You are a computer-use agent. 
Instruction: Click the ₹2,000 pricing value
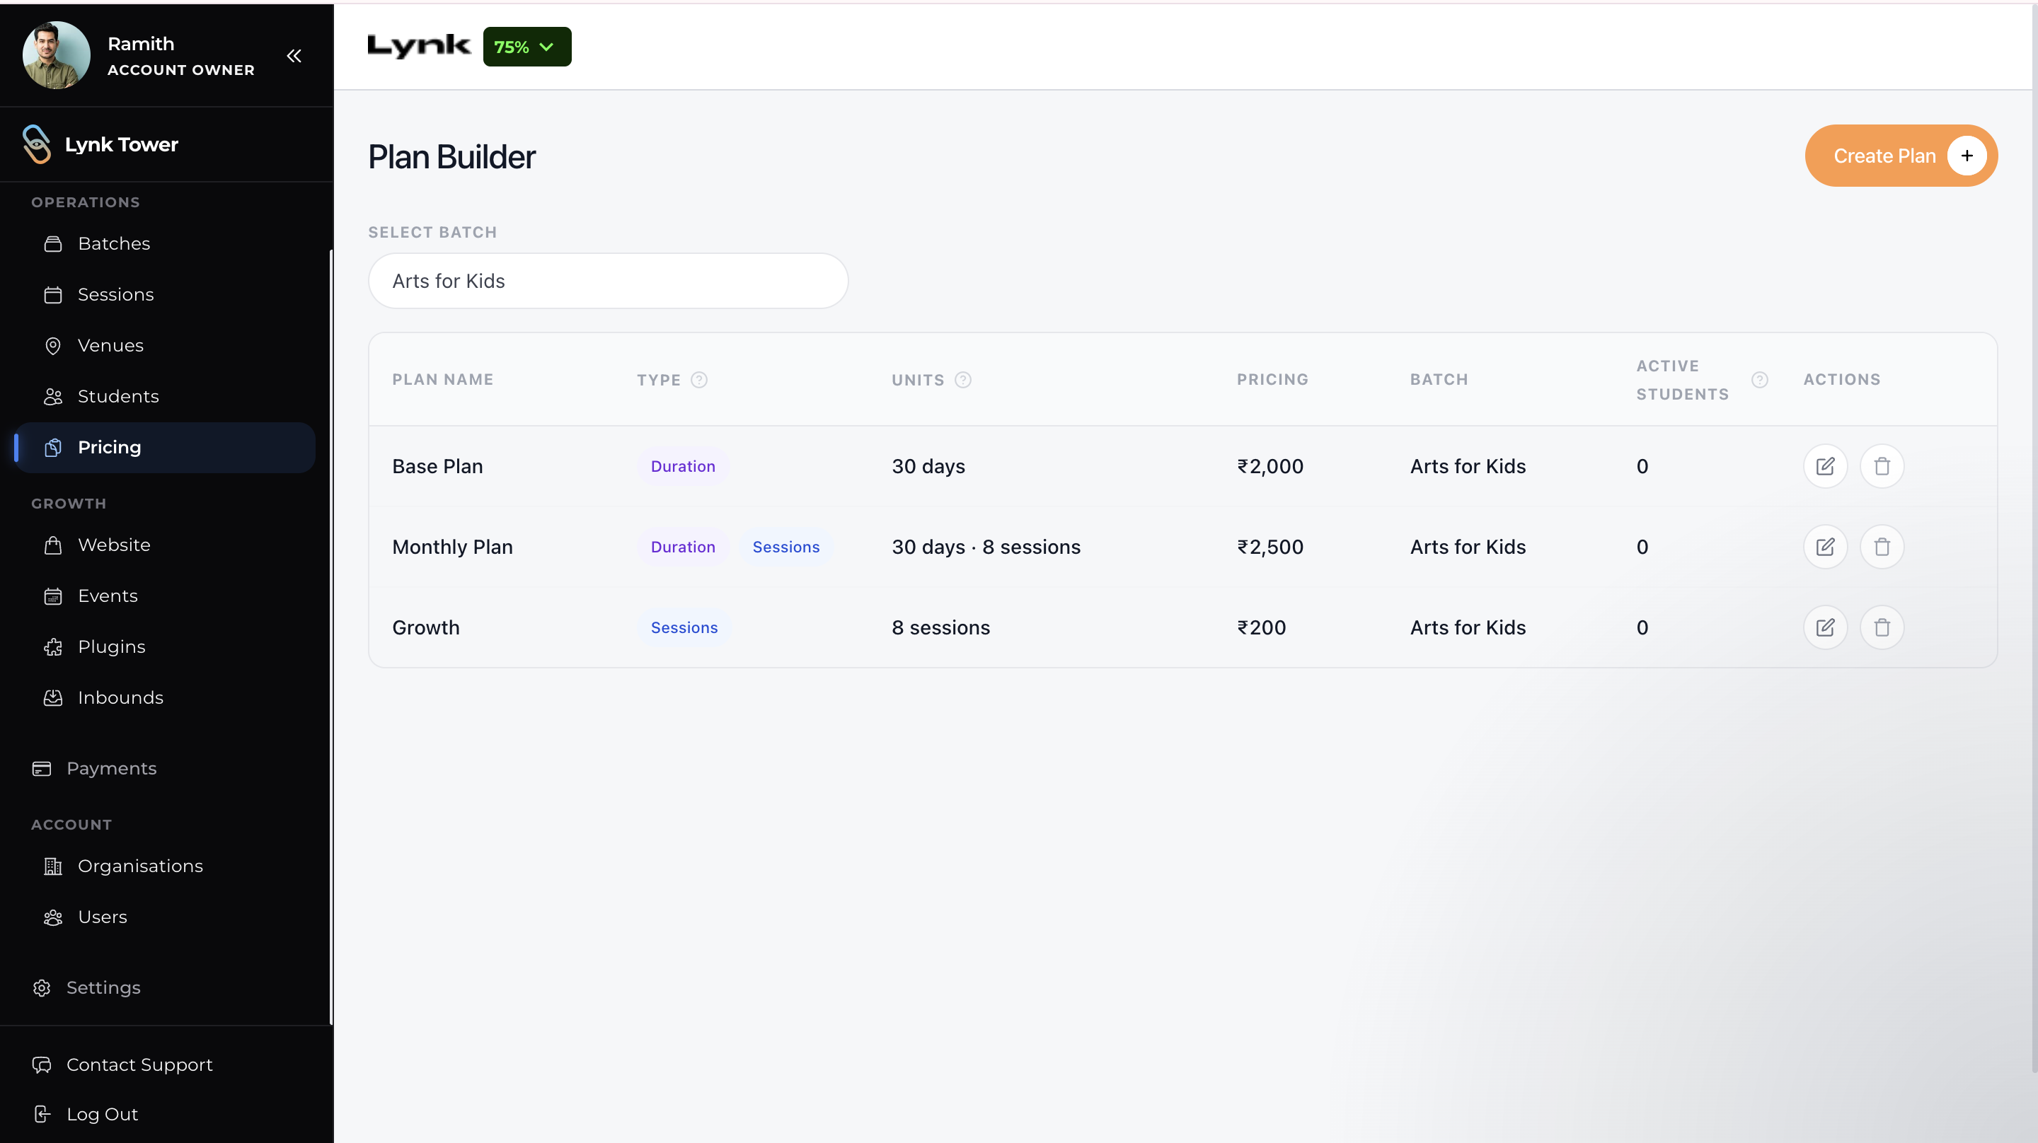1271,467
